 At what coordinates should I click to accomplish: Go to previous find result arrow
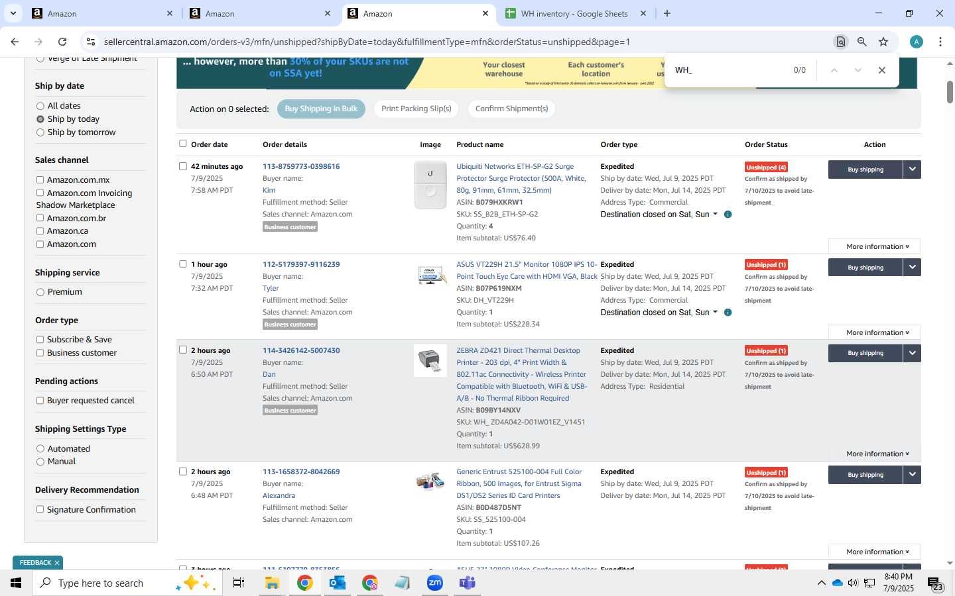(x=834, y=70)
